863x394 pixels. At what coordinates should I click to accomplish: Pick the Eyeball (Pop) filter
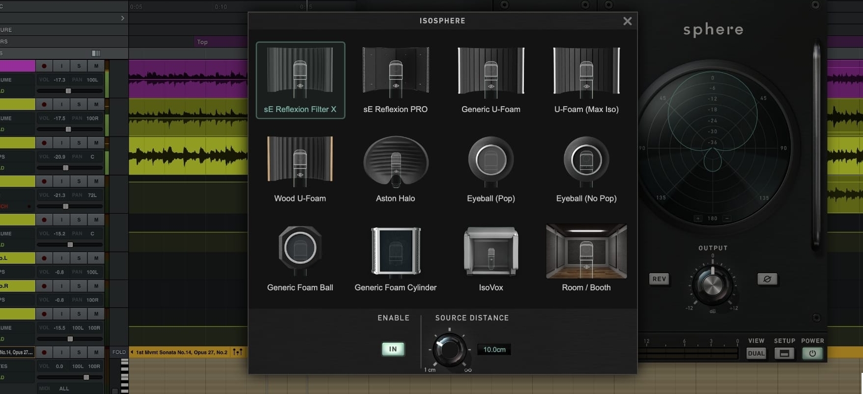[491, 169]
